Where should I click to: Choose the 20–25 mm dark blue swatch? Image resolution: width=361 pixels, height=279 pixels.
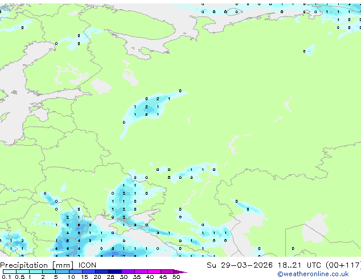(x=101, y=272)
